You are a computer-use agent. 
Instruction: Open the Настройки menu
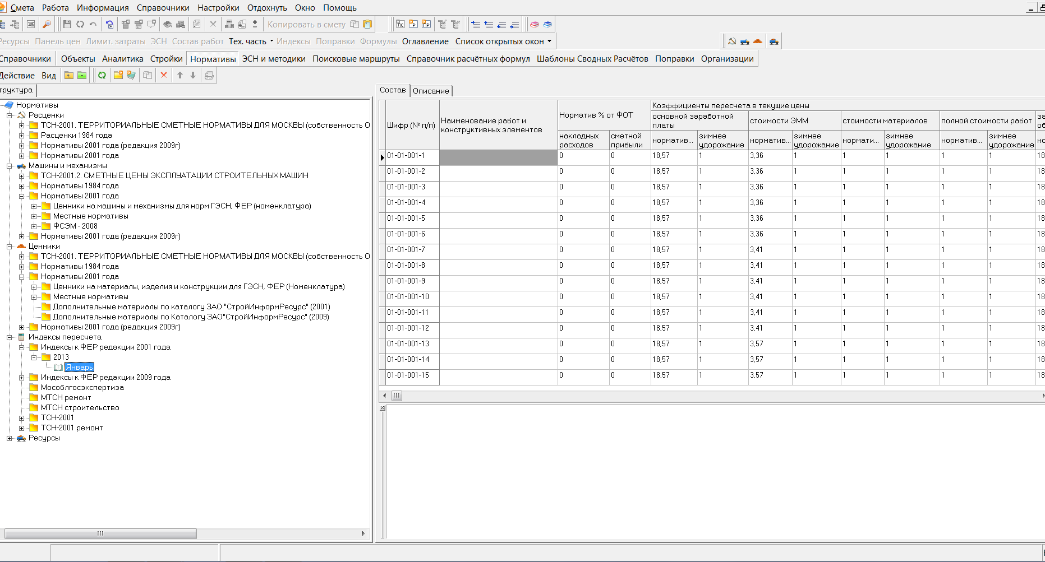click(x=218, y=8)
